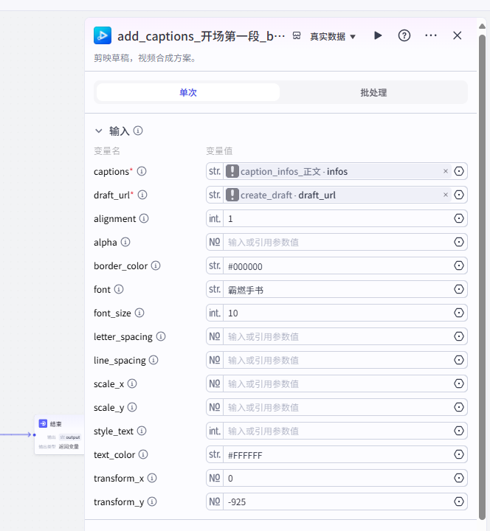Click the transform_y input field

click(337, 502)
